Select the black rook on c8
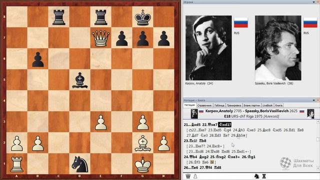The height and width of the screenshot is (180, 320). pyautogui.click(x=59, y=17)
